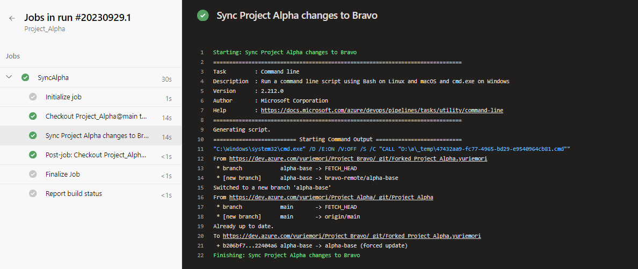Click 'Finishing: Sync Project Alpha' line 22
Image resolution: width=638 pixels, height=269 pixels.
pyautogui.click(x=286, y=256)
